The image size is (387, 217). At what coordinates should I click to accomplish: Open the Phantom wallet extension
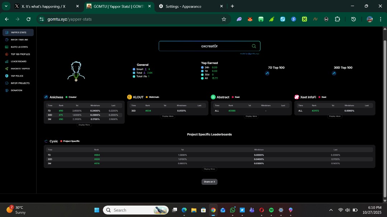(239, 19)
